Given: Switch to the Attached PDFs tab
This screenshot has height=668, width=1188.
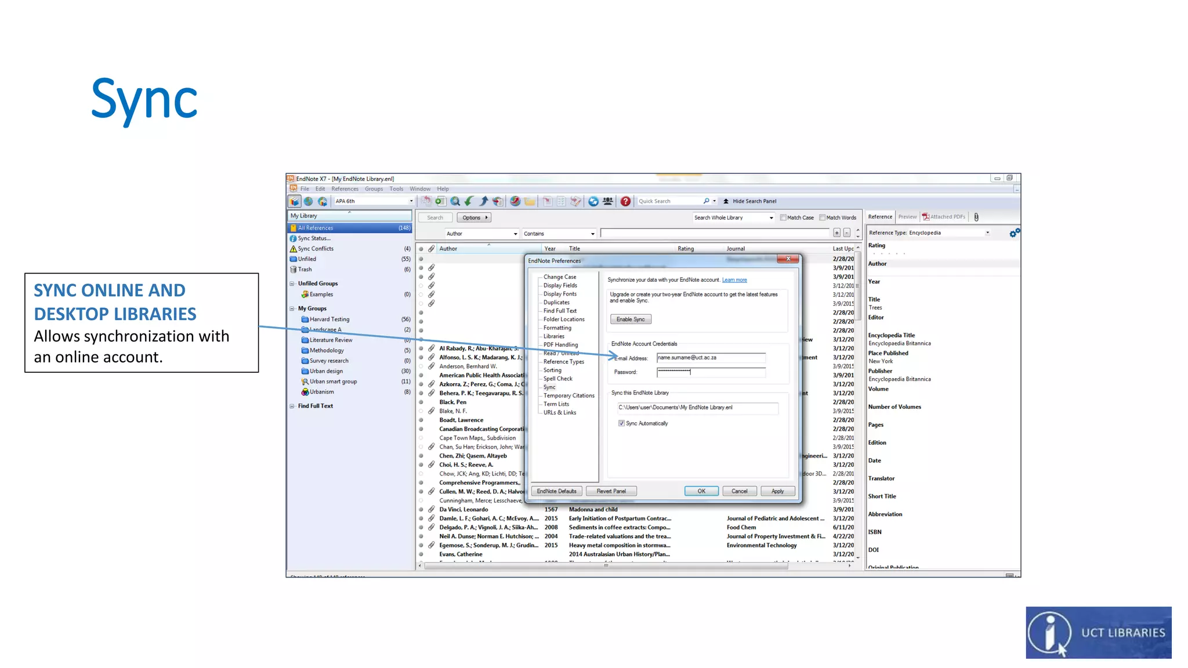Looking at the screenshot, I should 944,217.
